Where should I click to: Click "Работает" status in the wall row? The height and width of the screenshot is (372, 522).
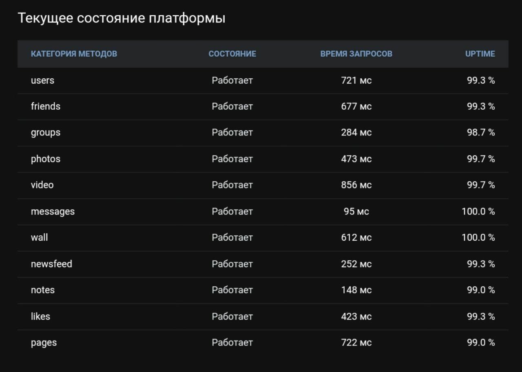(232, 237)
